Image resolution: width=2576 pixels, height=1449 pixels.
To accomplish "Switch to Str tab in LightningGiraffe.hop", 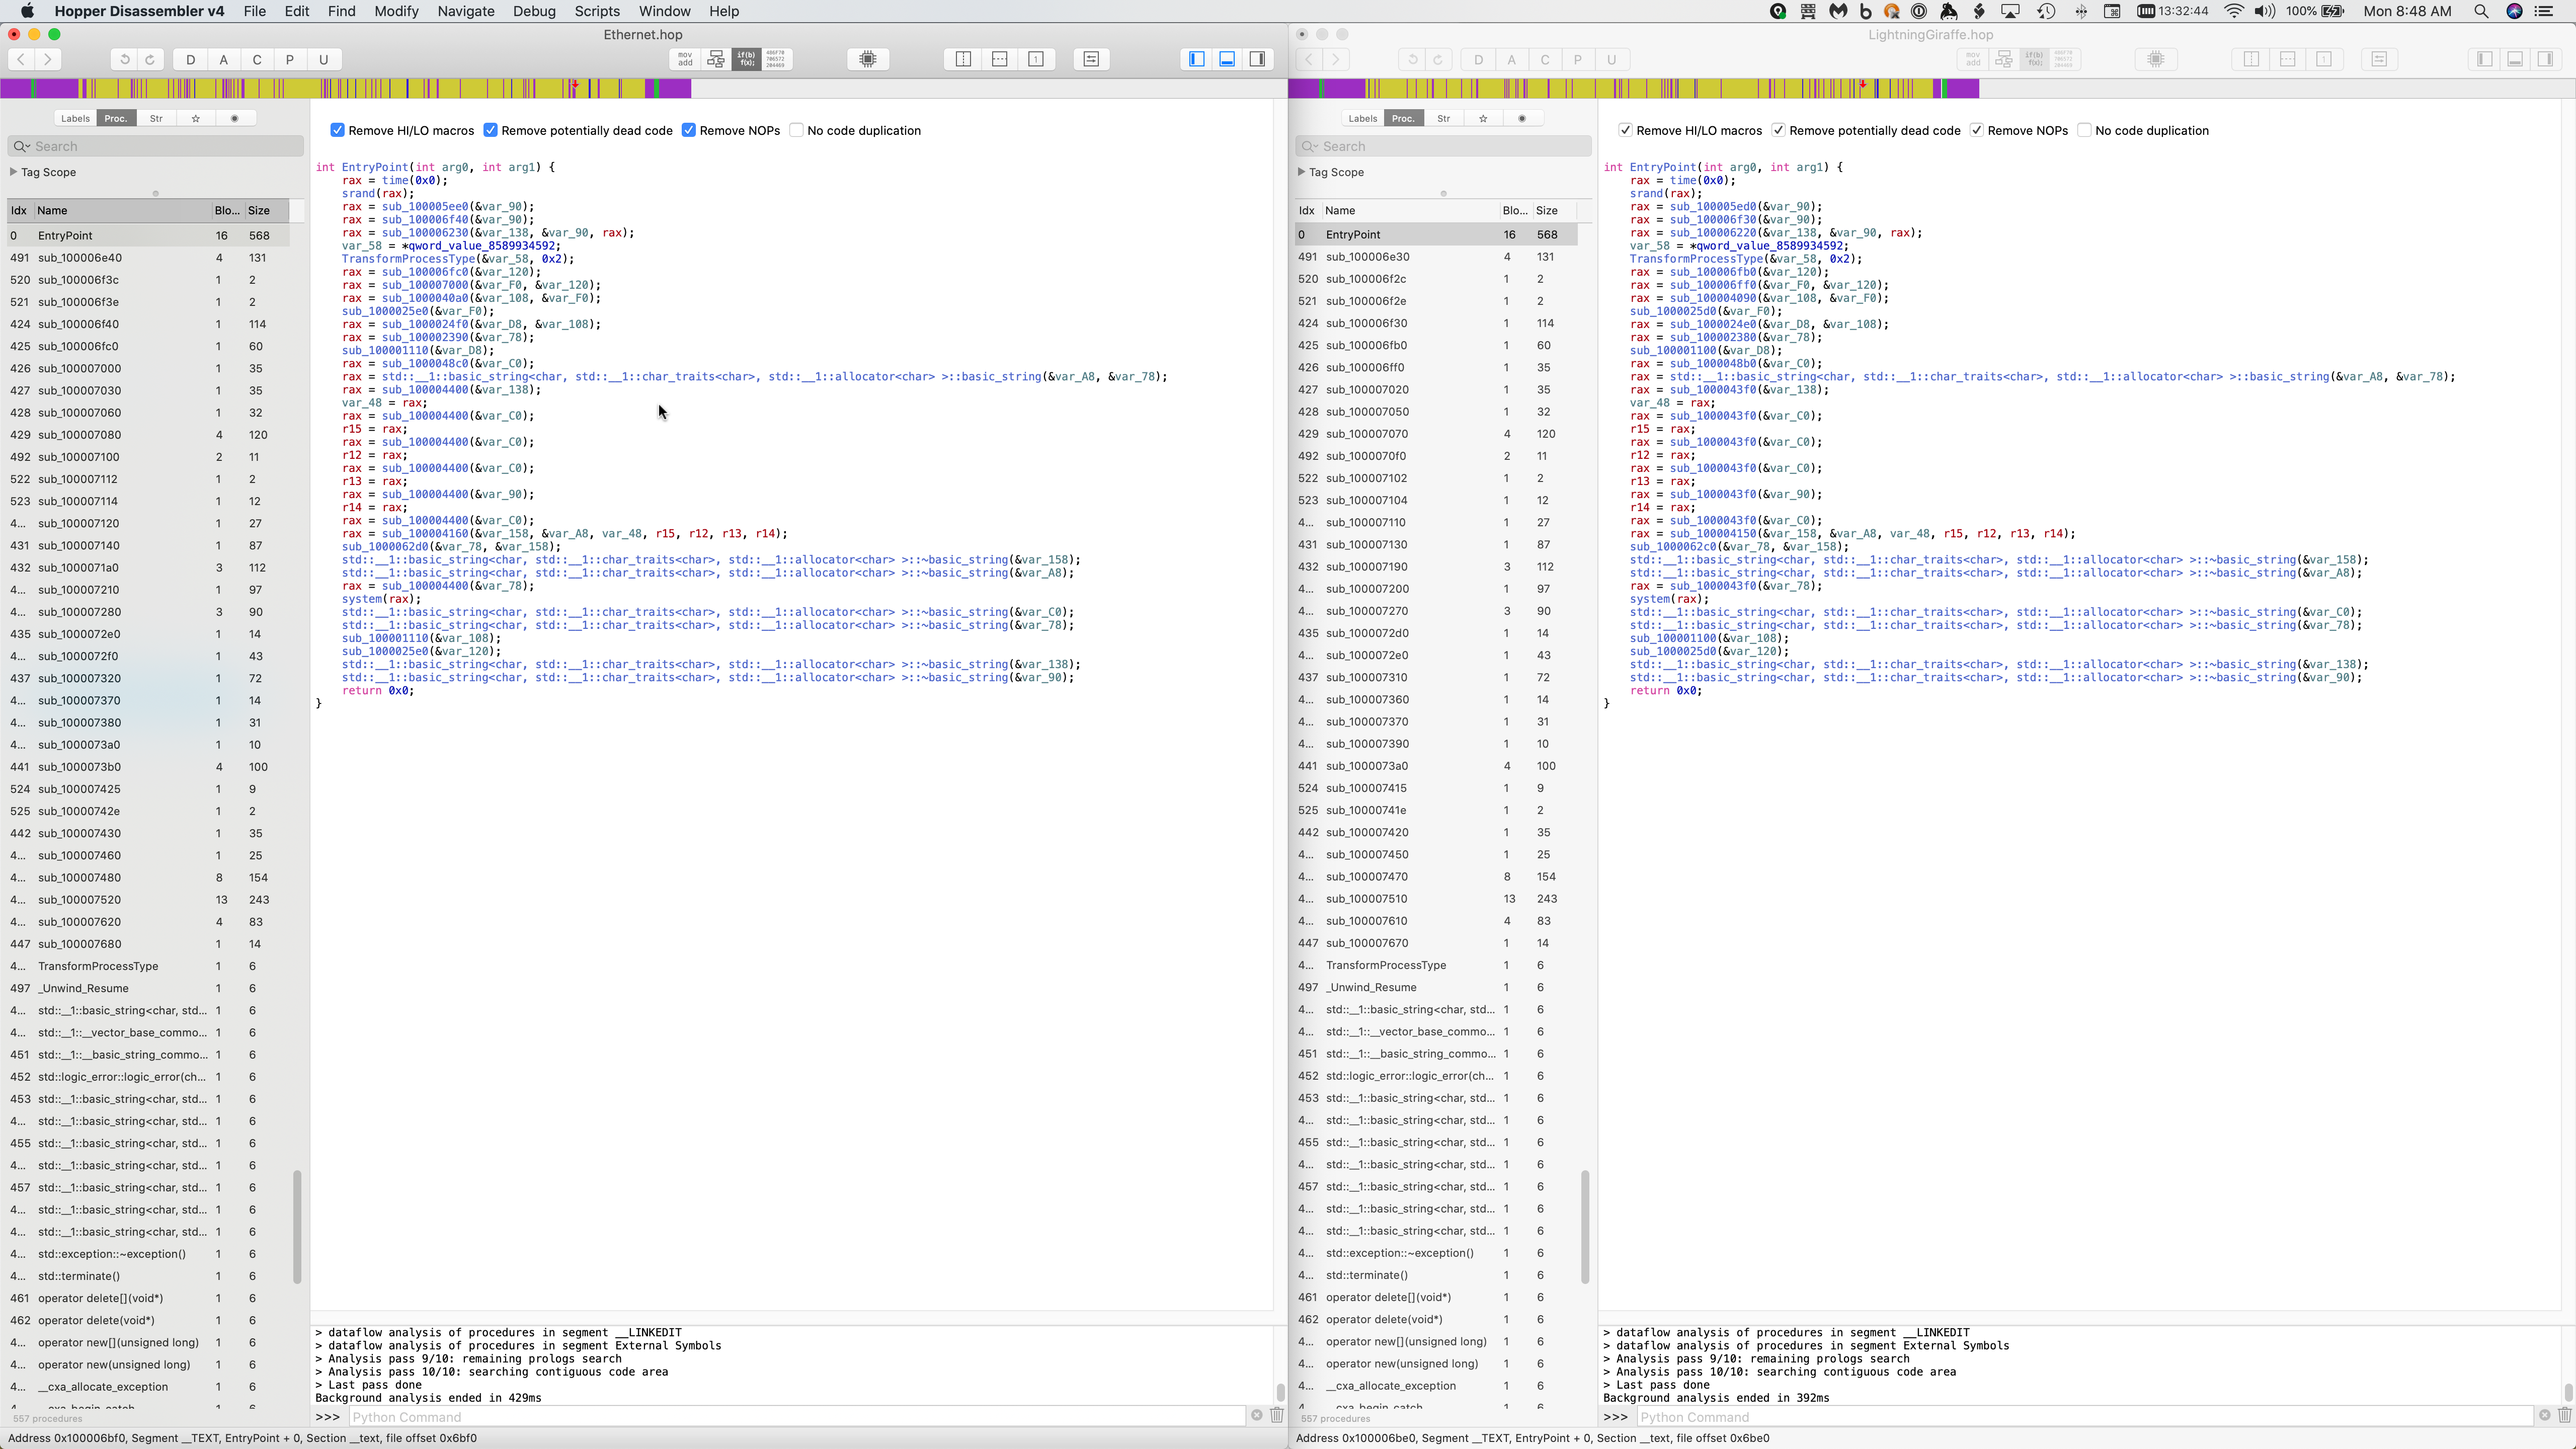I will 1444,118.
